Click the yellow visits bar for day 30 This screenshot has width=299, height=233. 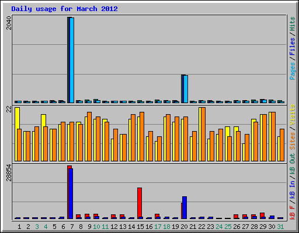pyautogui.click(x=270, y=136)
